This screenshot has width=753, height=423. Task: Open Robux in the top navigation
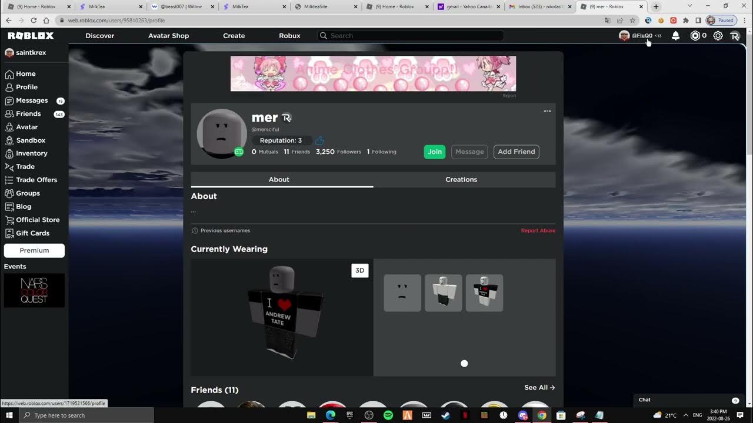(x=289, y=36)
